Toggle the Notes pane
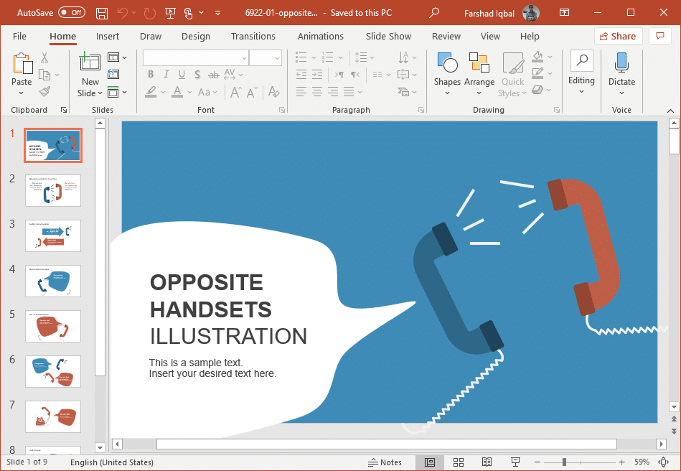 click(x=385, y=462)
